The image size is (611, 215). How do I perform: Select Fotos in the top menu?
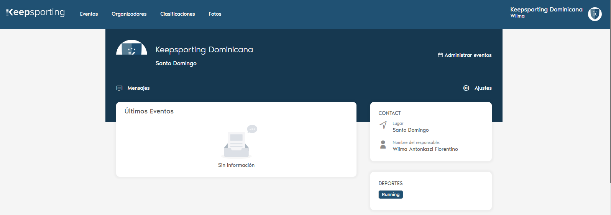[x=215, y=14]
